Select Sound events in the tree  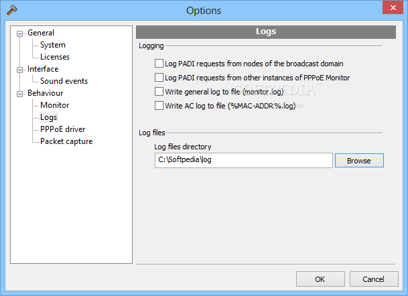pyautogui.click(x=64, y=81)
